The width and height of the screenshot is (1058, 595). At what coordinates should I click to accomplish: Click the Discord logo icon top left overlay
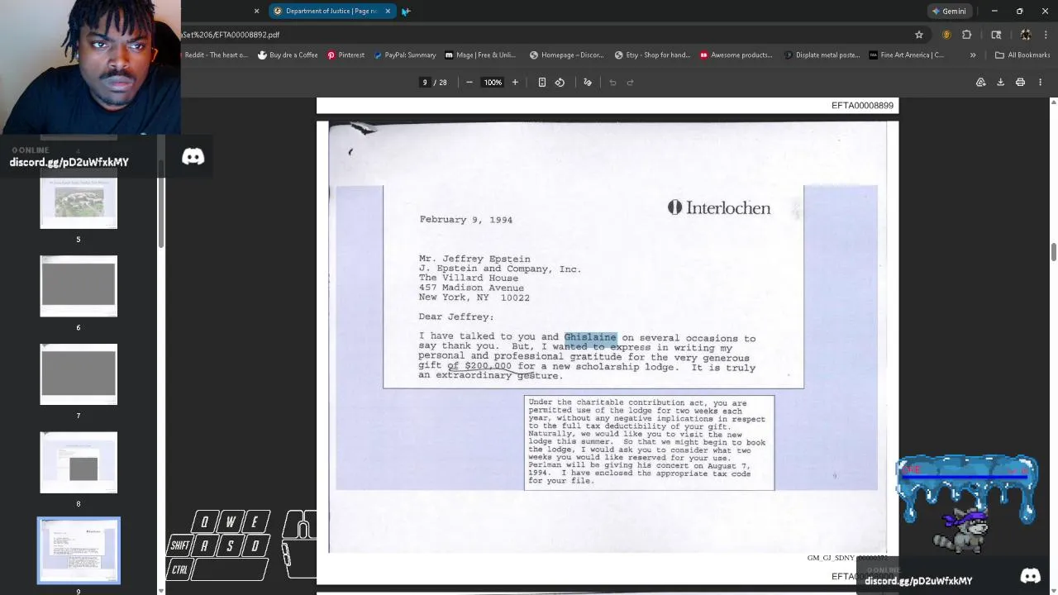(x=193, y=157)
